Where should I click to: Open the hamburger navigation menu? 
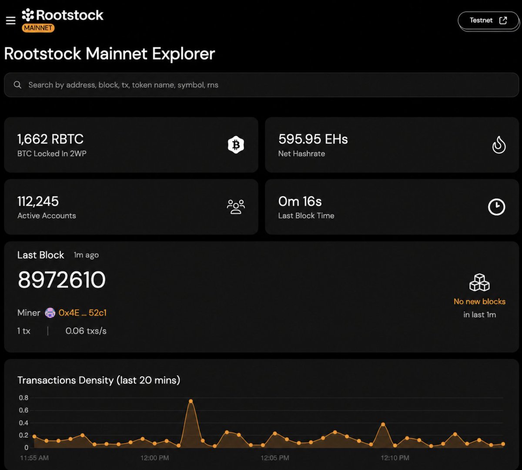tap(11, 20)
